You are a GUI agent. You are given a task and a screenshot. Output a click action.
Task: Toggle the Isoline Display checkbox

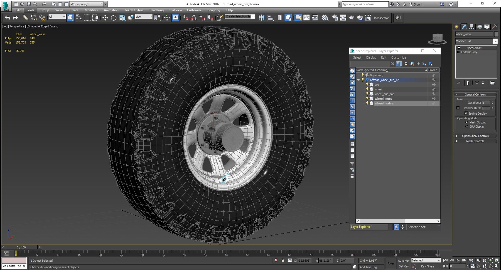coord(466,113)
